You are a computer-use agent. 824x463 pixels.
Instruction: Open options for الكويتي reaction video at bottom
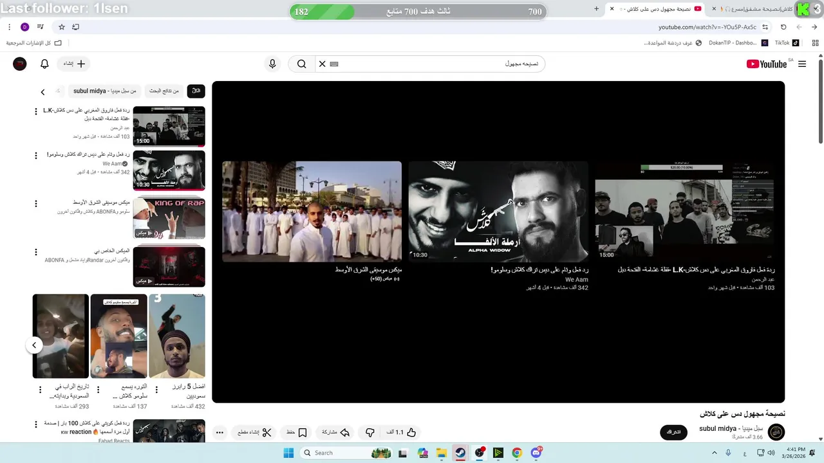[x=36, y=425]
